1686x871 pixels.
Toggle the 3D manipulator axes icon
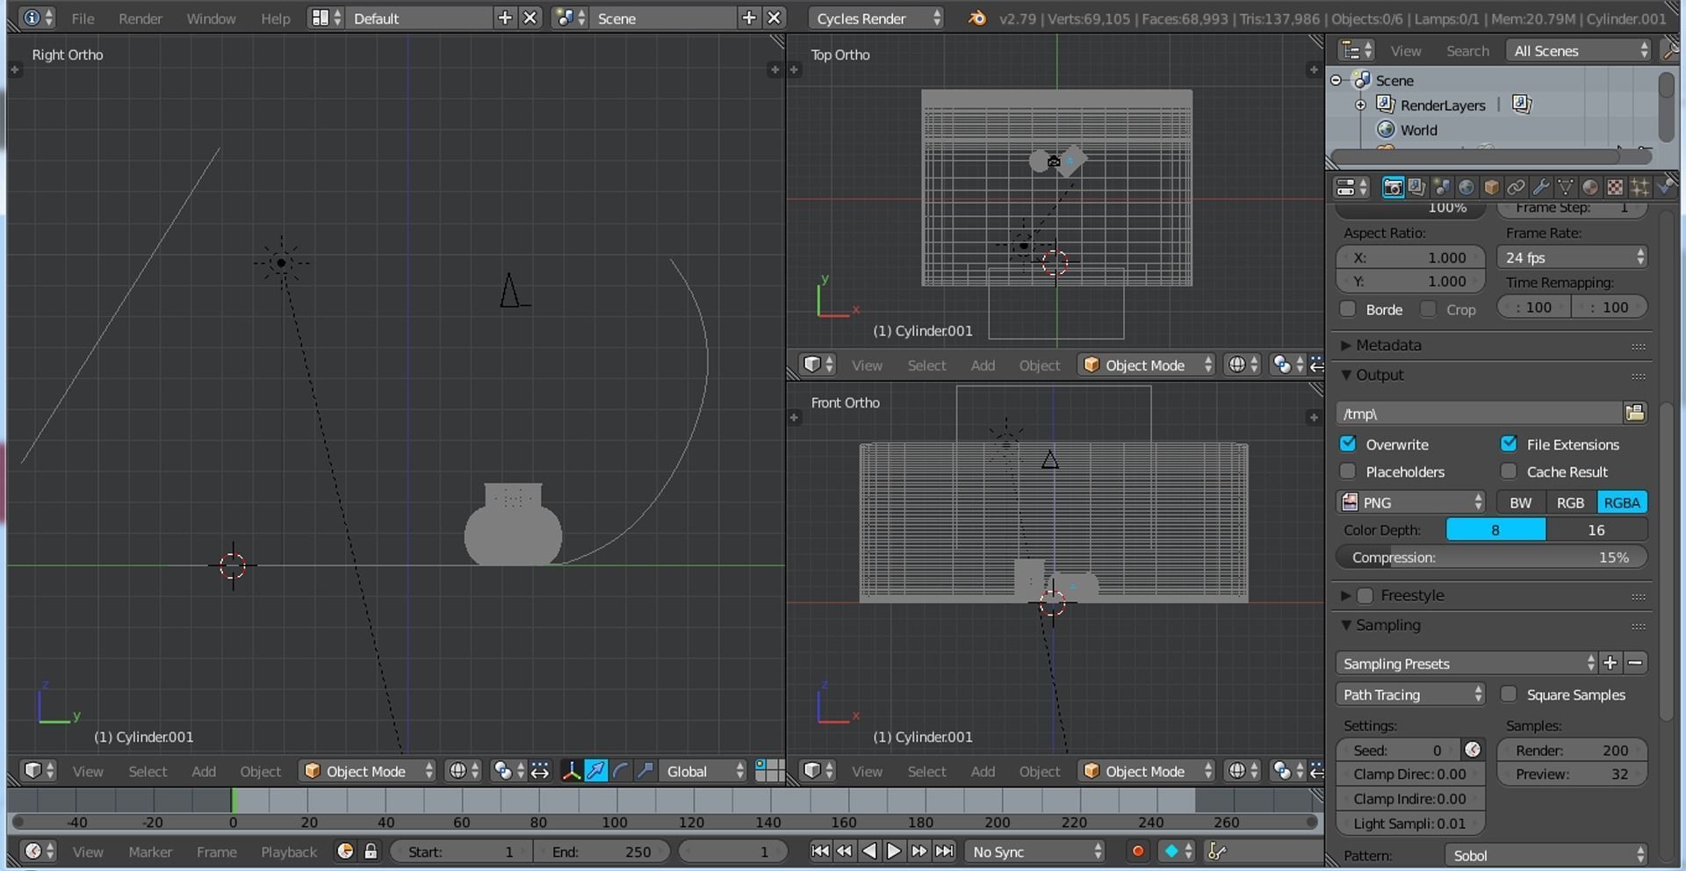tap(571, 771)
